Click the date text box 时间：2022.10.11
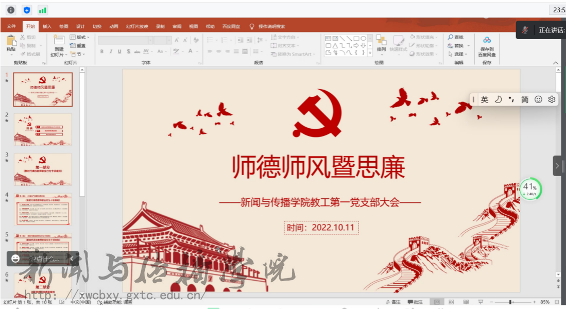This screenshot has height=310, width=566. pyautogui.click(x=321, y=228)
